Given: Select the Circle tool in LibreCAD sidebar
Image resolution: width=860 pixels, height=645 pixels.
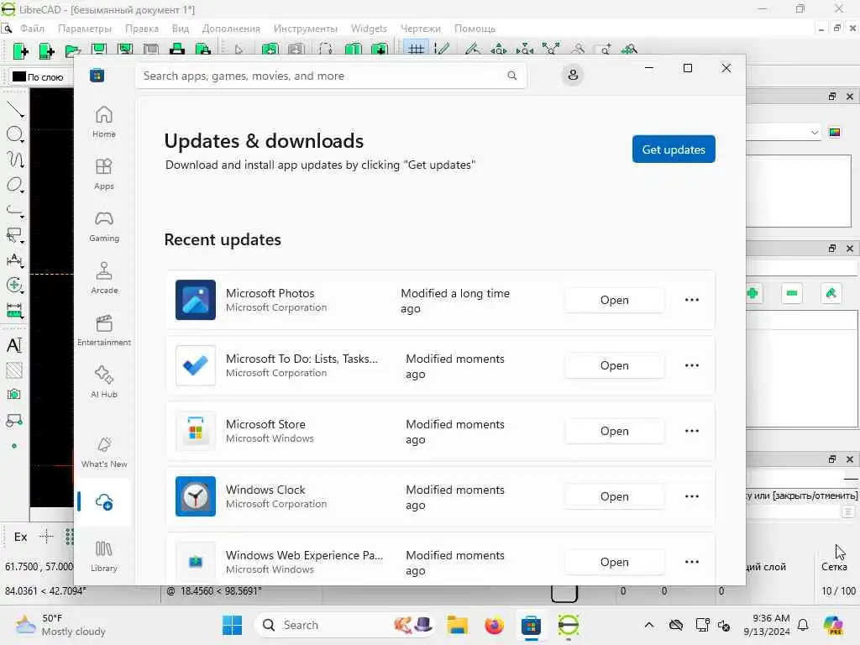Looking at the screenshot, I should [x=15, y=134].
